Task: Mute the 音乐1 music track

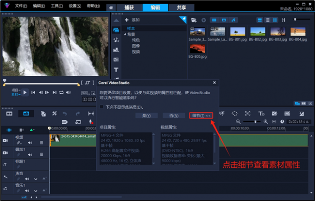Action: tap(27, 190)
